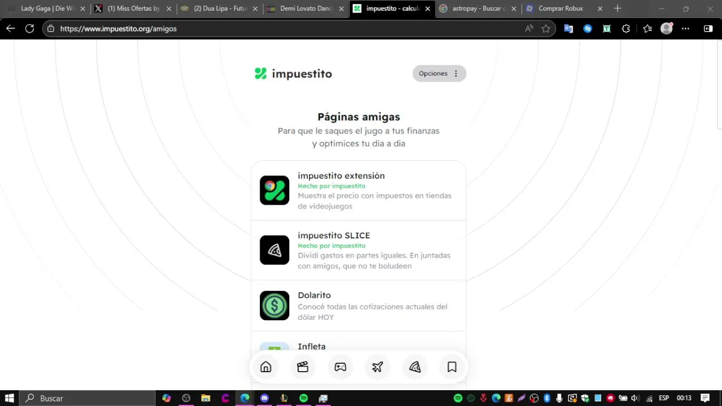Viewport: 722px width, 406px height.
Task: Click the taskbar clock showing 00:13
Action: pyautogui.click(x=684, y=398)
